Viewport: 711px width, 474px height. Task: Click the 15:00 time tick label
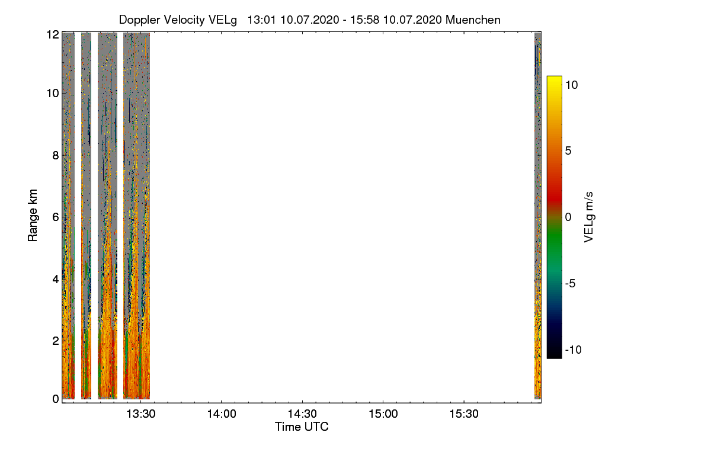[x=383, y=414]
